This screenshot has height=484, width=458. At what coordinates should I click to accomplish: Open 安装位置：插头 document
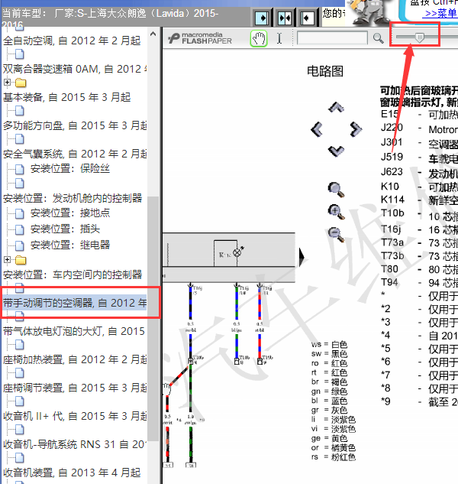[x=65, y=229]
